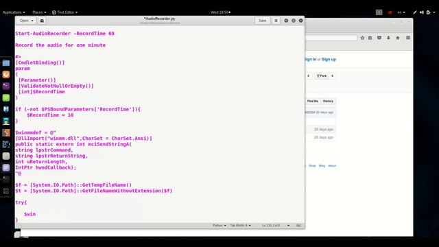This screenshot has height=247, width=439.
Task: Open the dark terminal icon in the dock
Action: coord(6,179)
